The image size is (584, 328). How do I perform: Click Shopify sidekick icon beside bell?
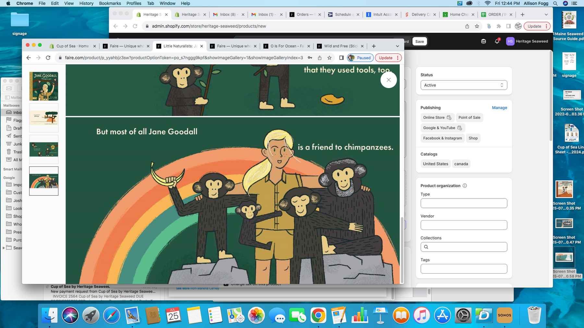pyautogui.click(x=483, y=41)
